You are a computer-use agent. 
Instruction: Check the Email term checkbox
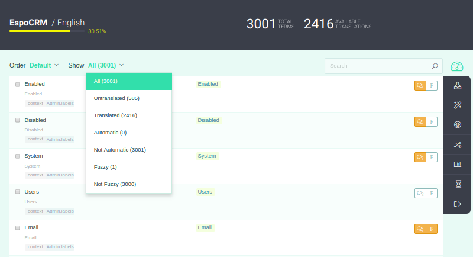18,228
